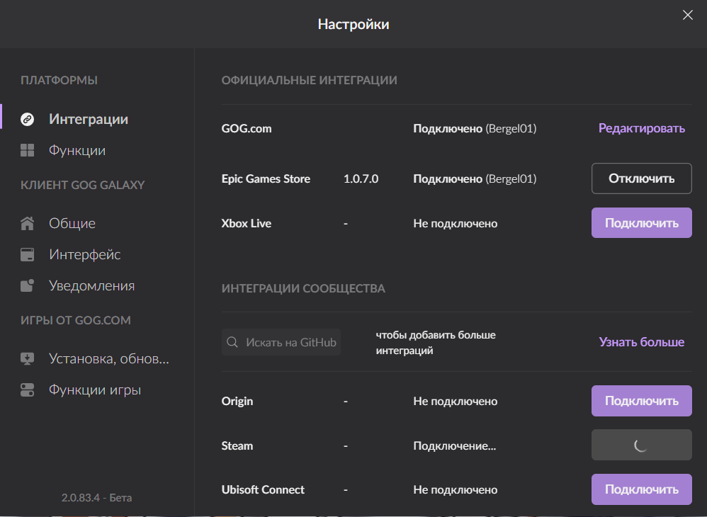
Task: Click the Установка download icon
Action: [27, 359]
